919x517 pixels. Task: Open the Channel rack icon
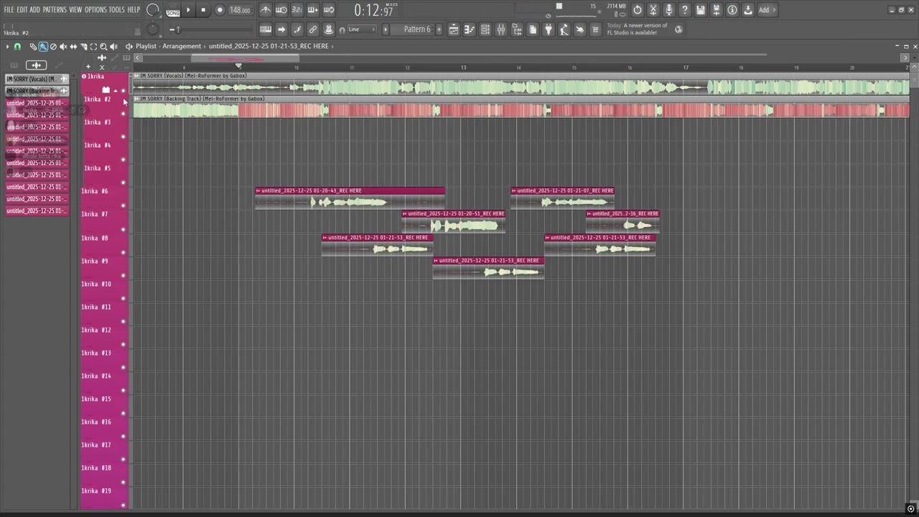click(485, 29)
